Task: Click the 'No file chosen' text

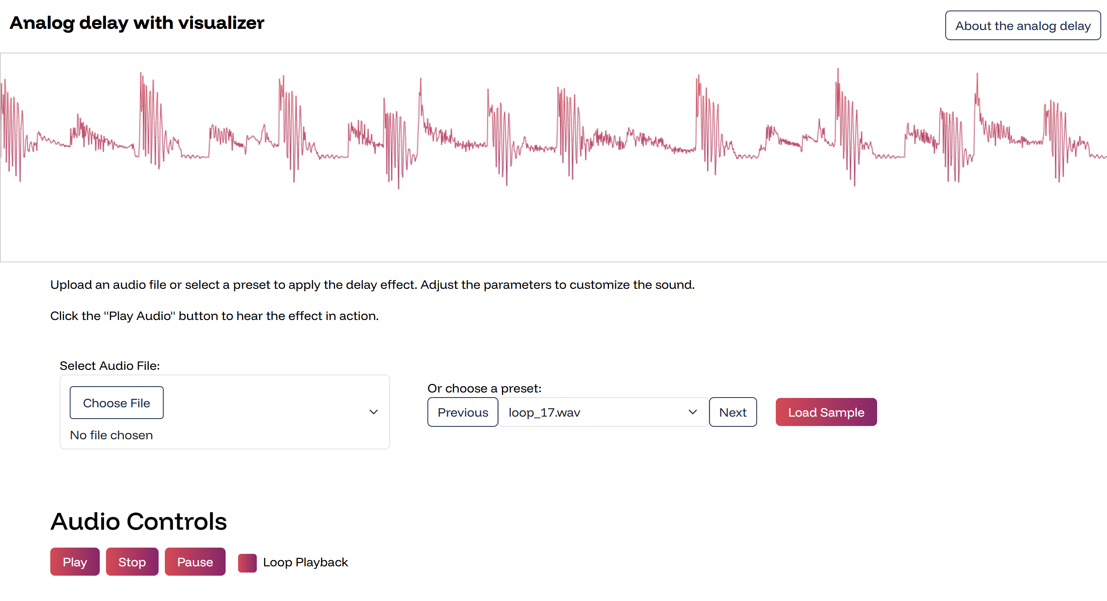Action: tap(111, 435)
